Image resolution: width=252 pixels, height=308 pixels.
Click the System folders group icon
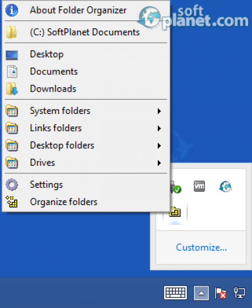click(x=12, y=111)
